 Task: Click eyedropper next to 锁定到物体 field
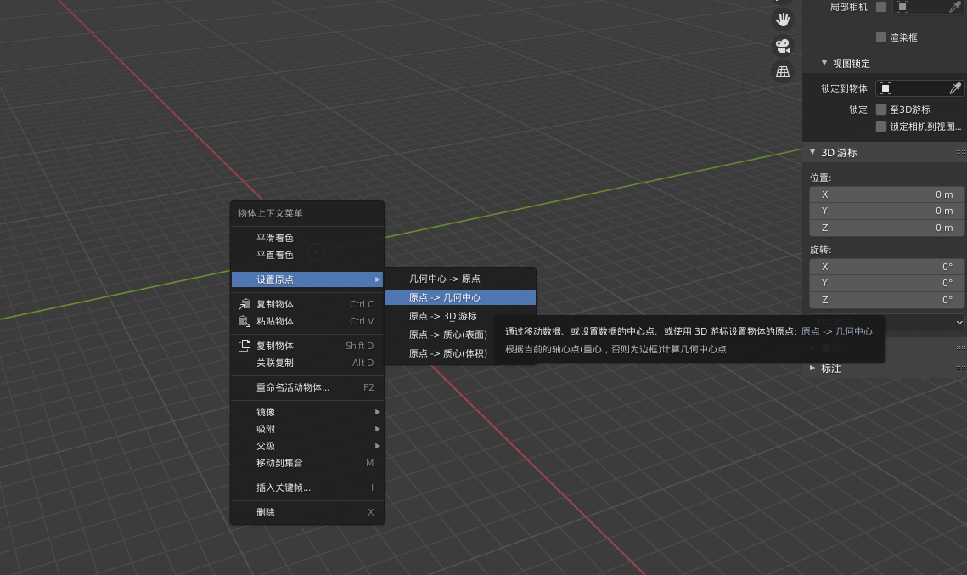(x=954, y=88)
